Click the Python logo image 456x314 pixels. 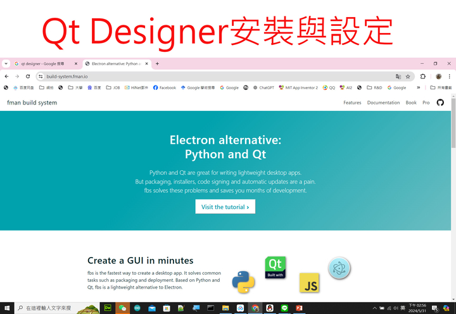[x=243, y=282]
